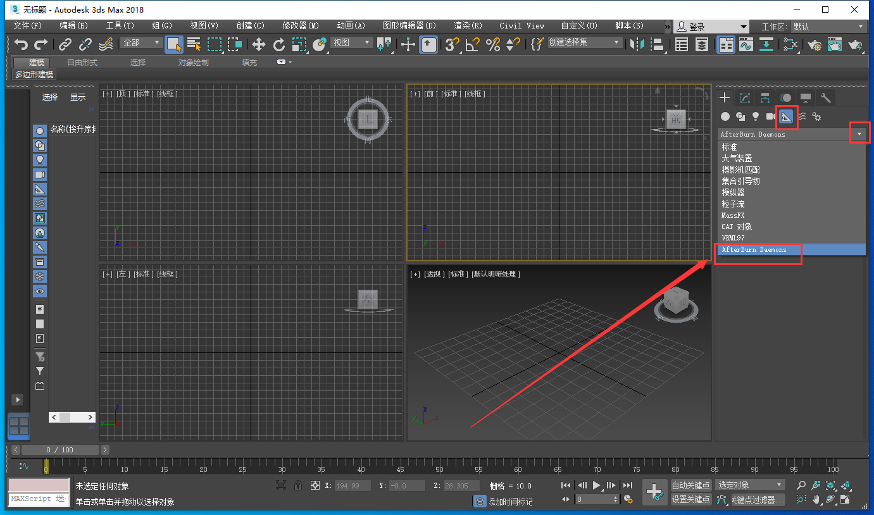
Task: Open the Rendered Frame Window icon
Action: click(x=835, y=44)
